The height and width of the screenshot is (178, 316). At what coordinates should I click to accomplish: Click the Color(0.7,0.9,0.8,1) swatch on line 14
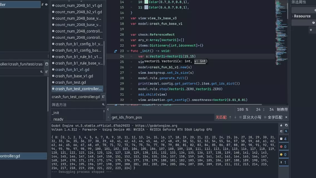(146, 2)
